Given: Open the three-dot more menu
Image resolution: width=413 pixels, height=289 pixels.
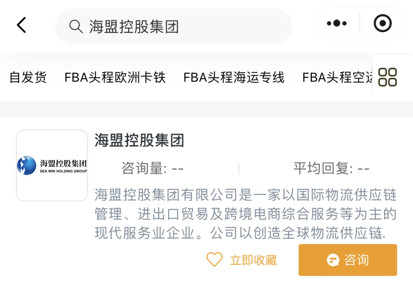Looking at the screenshot, I should pos(337,24).
